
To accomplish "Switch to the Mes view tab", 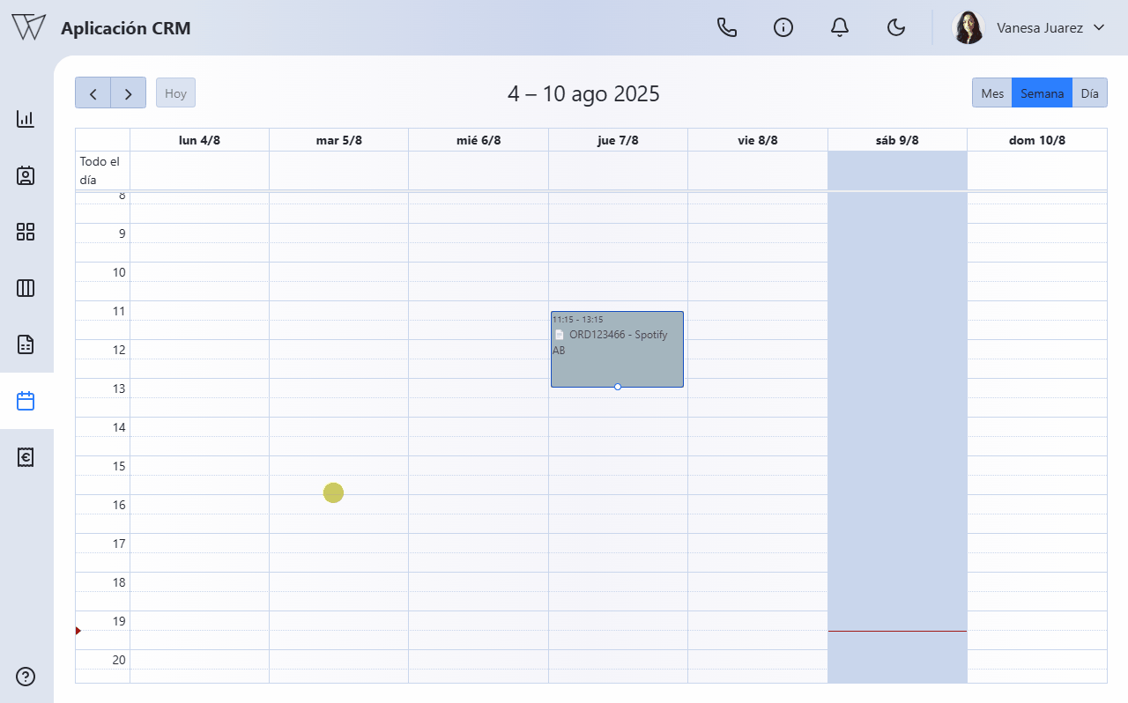I will pyautogui.click(x=992, y=92).
